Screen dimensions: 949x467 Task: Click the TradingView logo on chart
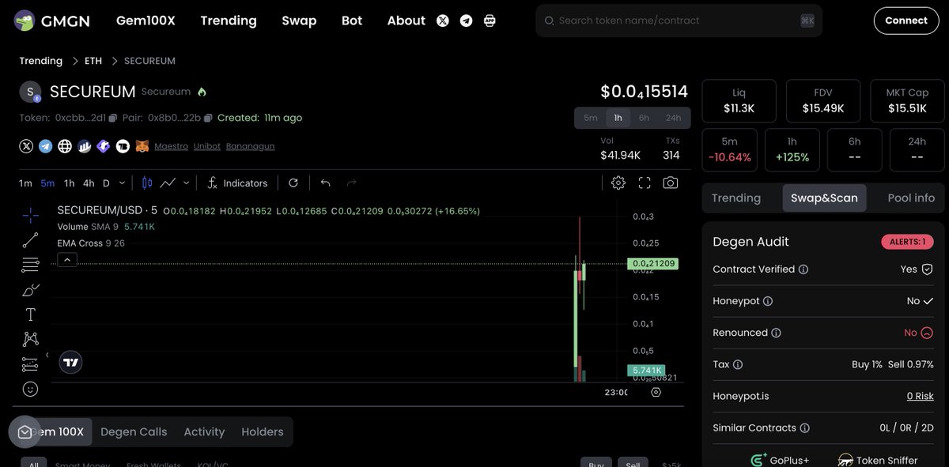click(70, 362)
